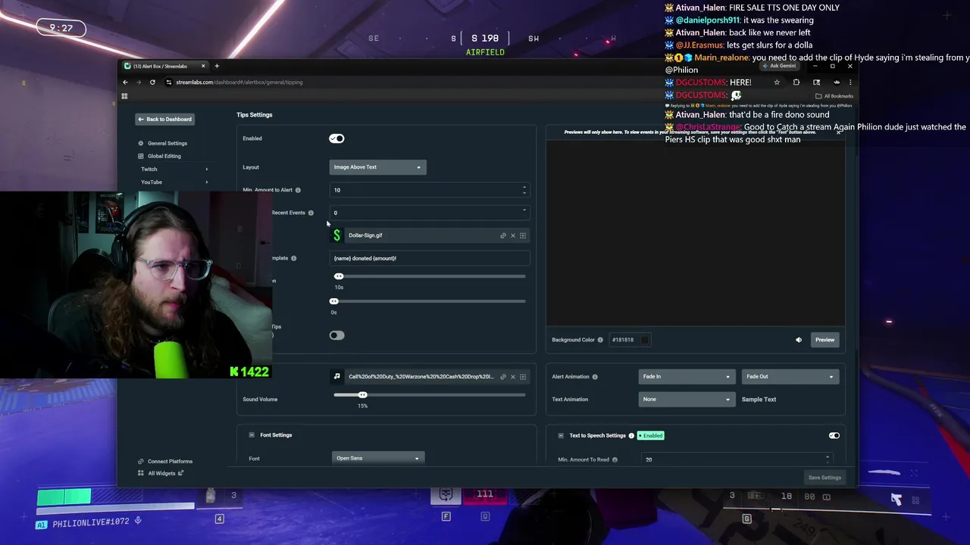The width and height of the screenshot is (970, 545).
Task: Toggle the switch below the delay slider
Action: coord(336,335)
